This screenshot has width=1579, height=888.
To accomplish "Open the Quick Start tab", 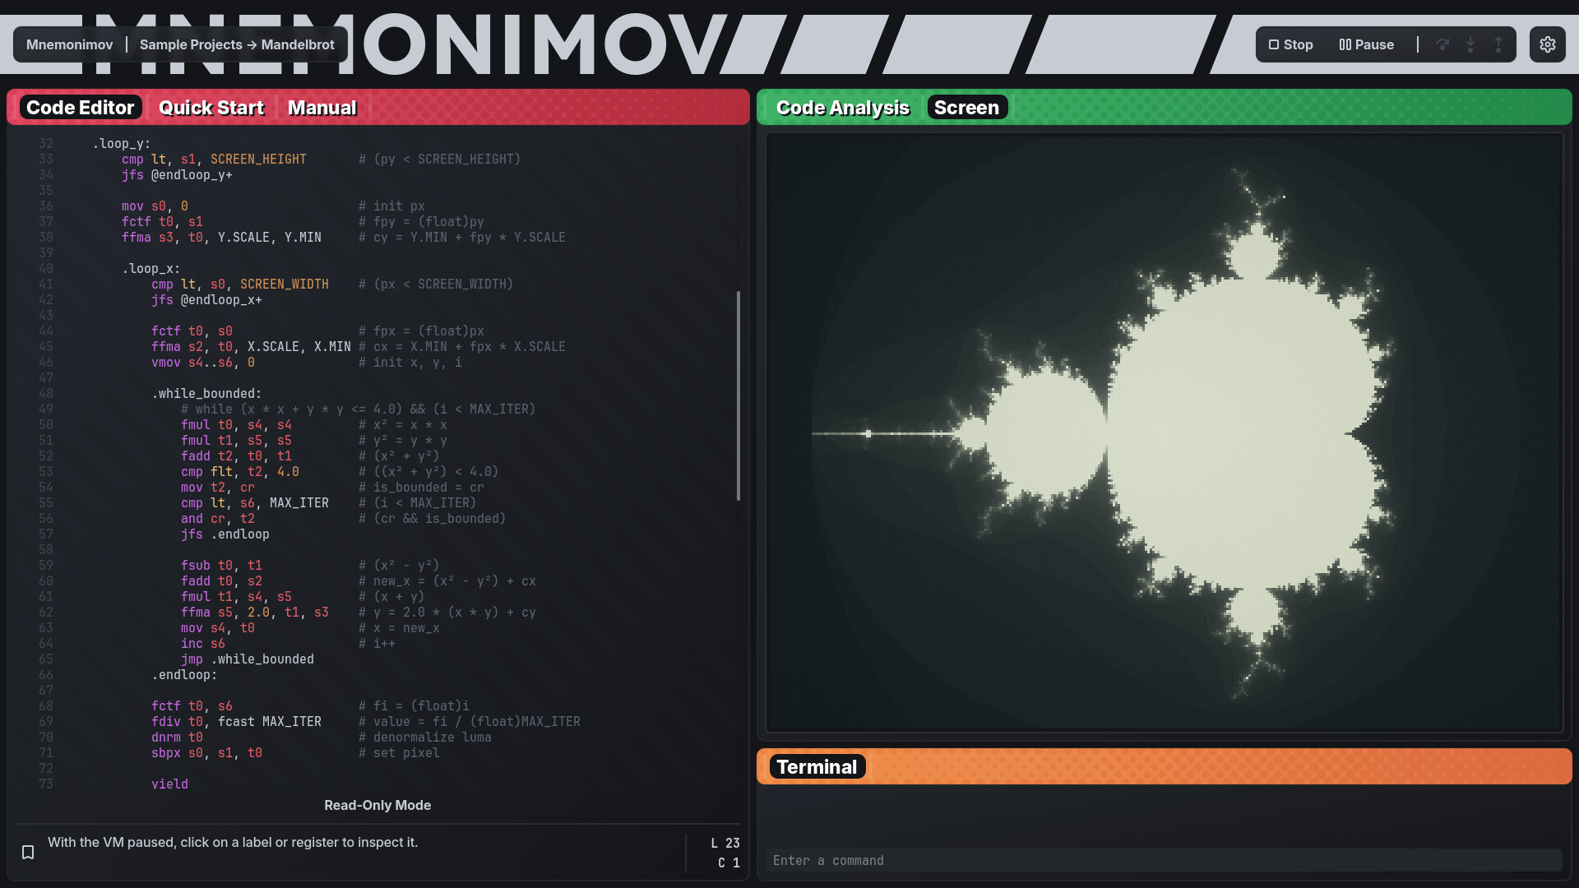I will coord(211,108).
